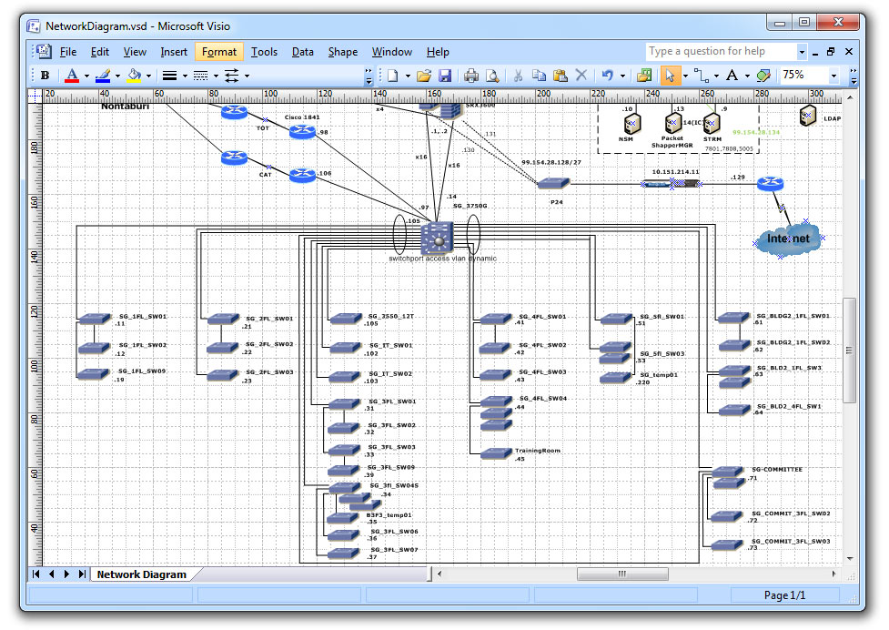The height and width of the screenshot is (630, 889).
Task: Open line pattern dropdown arrow
Action: click(x=216, y=76)
